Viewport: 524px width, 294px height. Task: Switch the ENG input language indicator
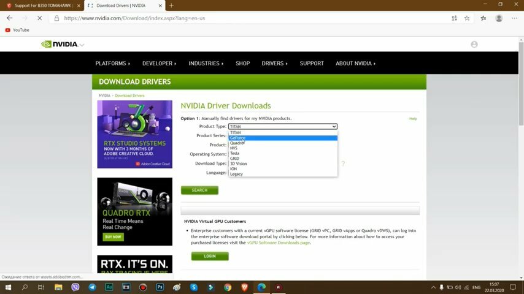tap(477, 287)
